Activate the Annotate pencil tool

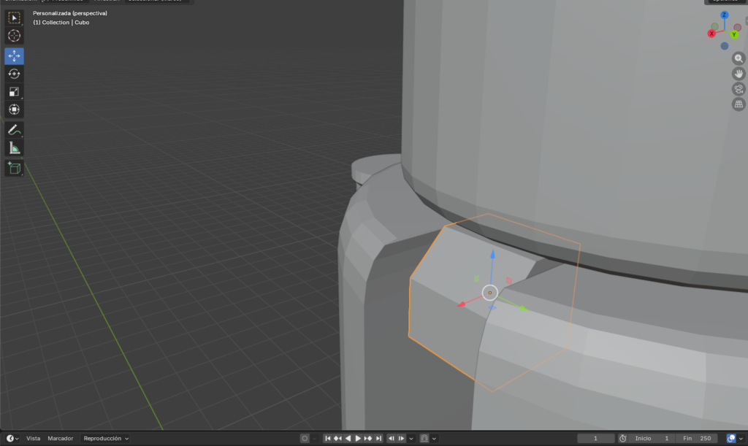[x=14, y=130]
